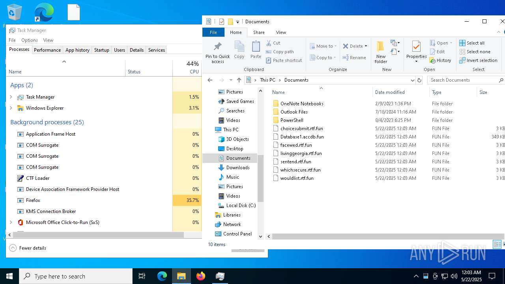Click the Windows Start button
The height and width of the screenshot is (284, 505).
tap(9, 276)
